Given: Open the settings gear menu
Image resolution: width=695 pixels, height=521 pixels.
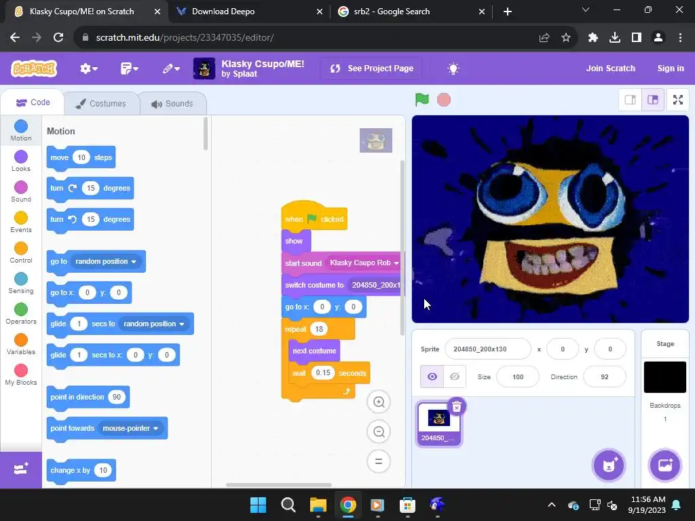Looking at the screenshot, I should tap(89, 69).
